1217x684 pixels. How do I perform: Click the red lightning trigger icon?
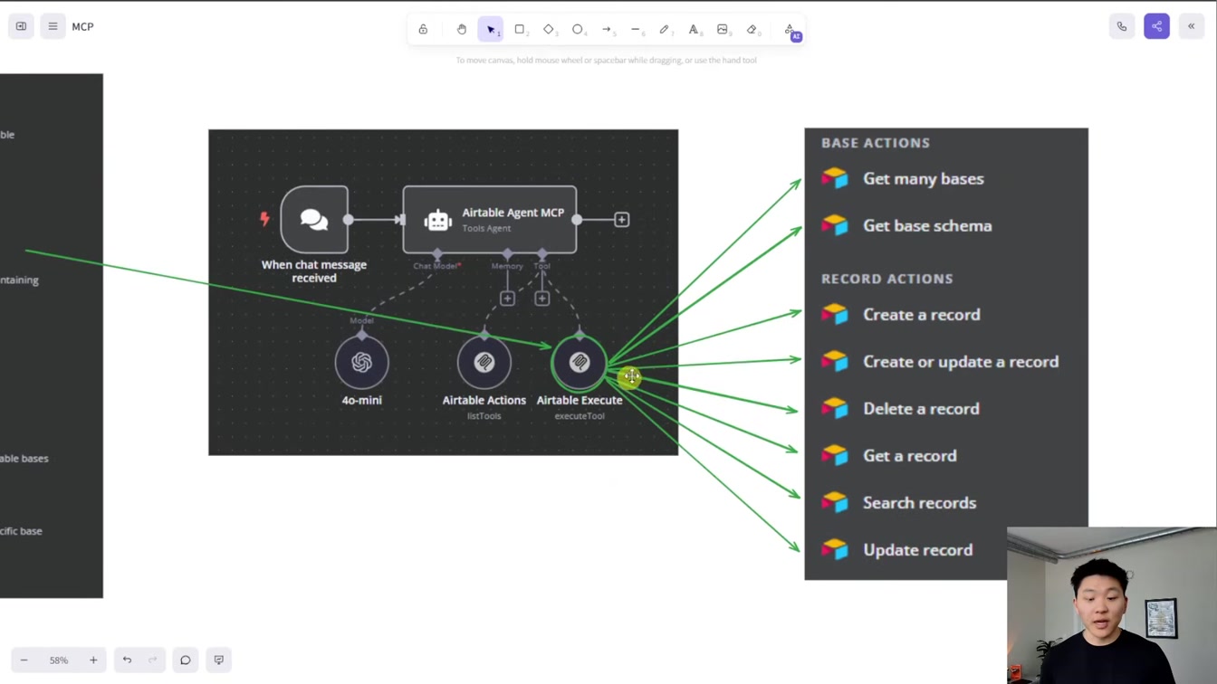[x=264, y=219]
